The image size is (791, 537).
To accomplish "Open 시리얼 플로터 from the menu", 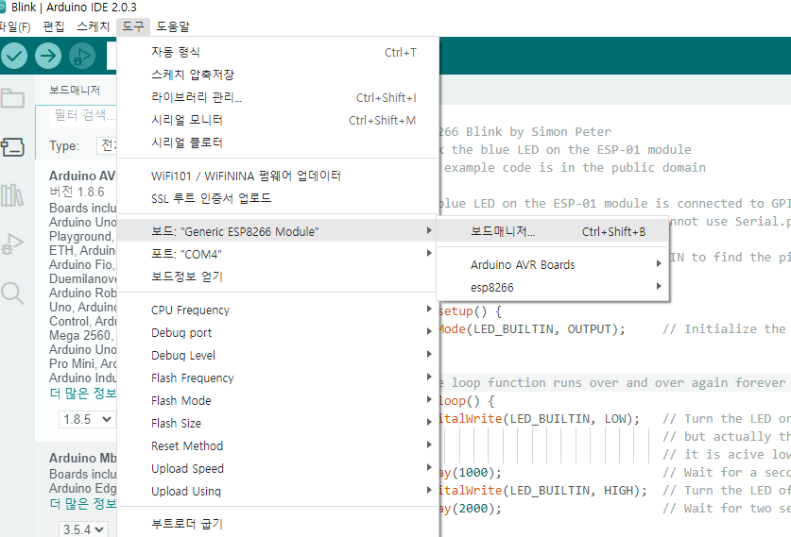I will pyautogui.click(x=278, y=143).
